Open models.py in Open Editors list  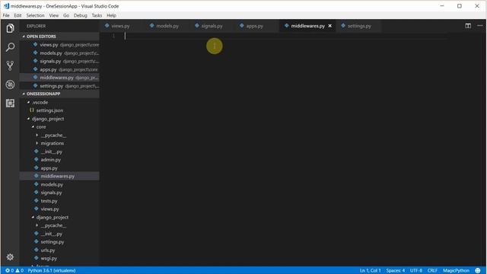[59, 53]
